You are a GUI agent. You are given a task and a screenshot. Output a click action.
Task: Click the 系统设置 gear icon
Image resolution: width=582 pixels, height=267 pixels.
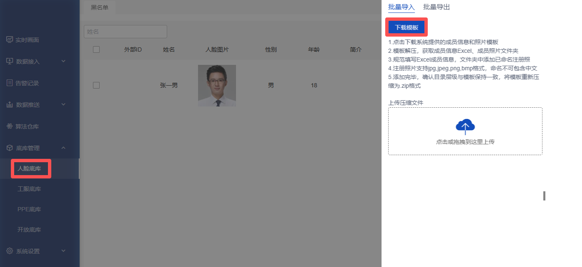(x=10, y=251)
